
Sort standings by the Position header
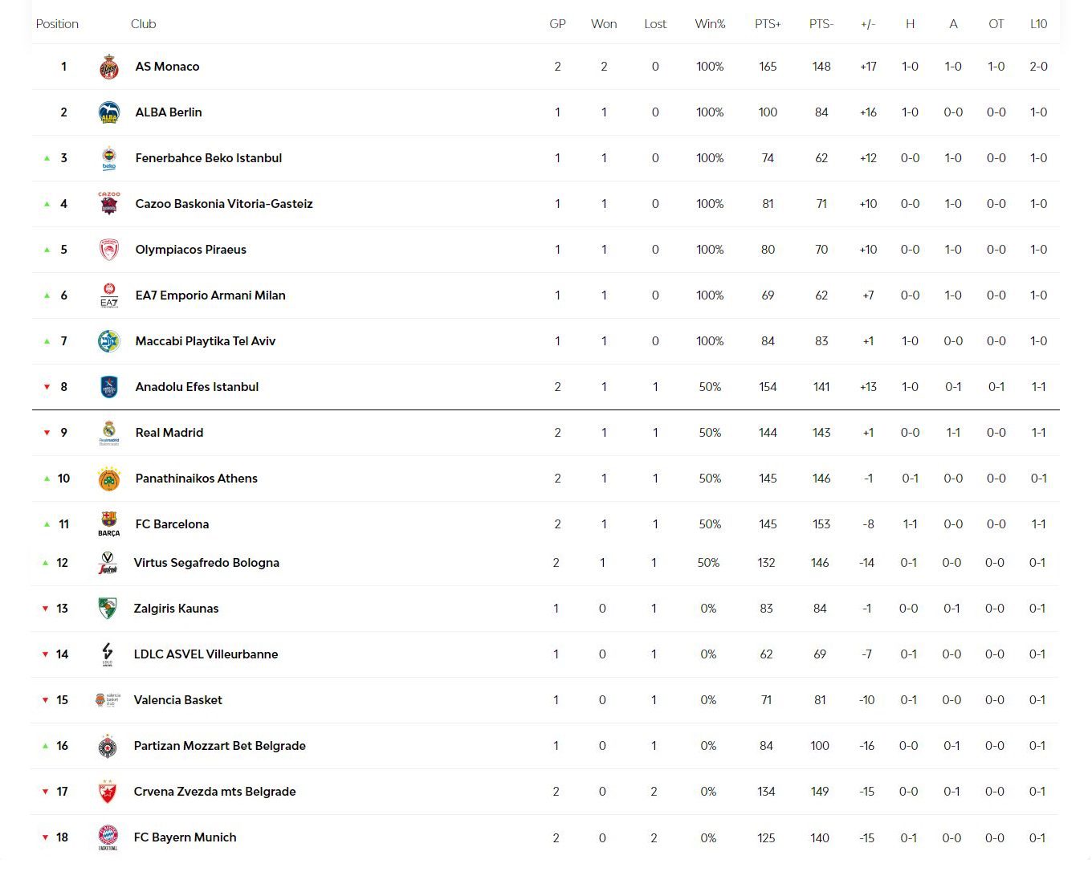(57, 24)
